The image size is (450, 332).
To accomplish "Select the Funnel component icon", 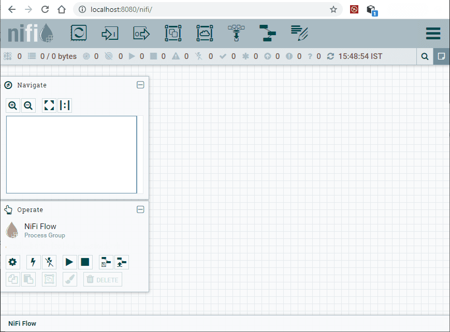I will coord(236,34).
